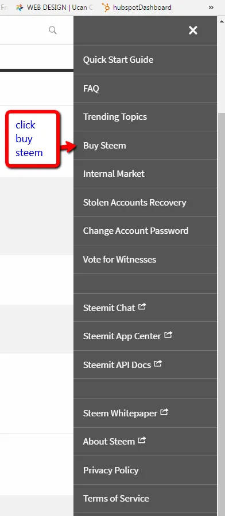Viewport: 225px width, 516px height.
Task: Open the Steemit Chat external link icon
Action: click(142, 307)
